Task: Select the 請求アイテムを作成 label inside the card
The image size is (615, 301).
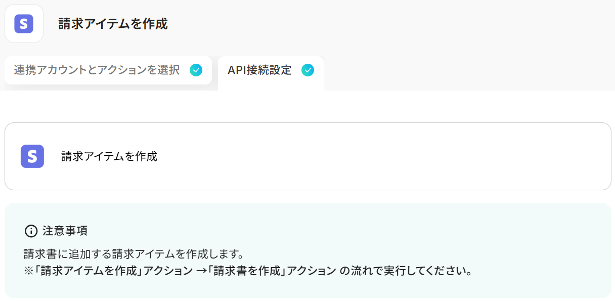Action: (109, 156)
